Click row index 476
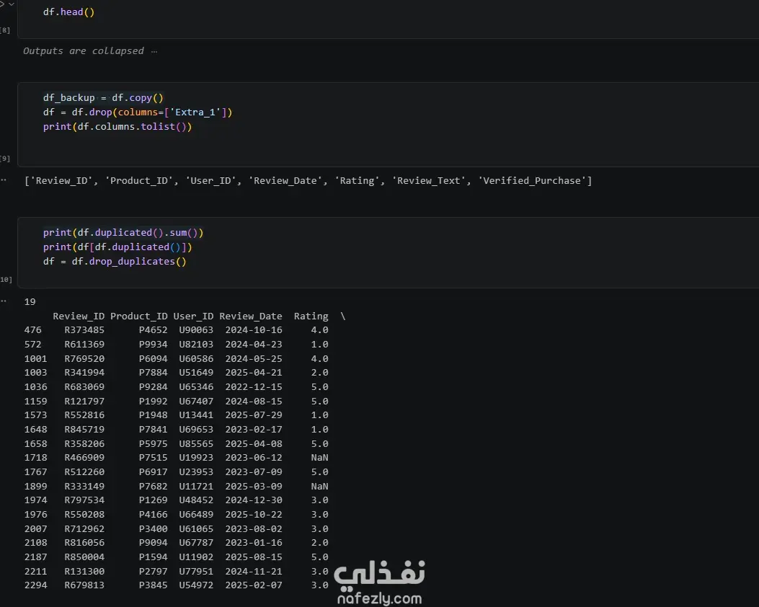This screenshot has height=607, width=759. (33, 330)
